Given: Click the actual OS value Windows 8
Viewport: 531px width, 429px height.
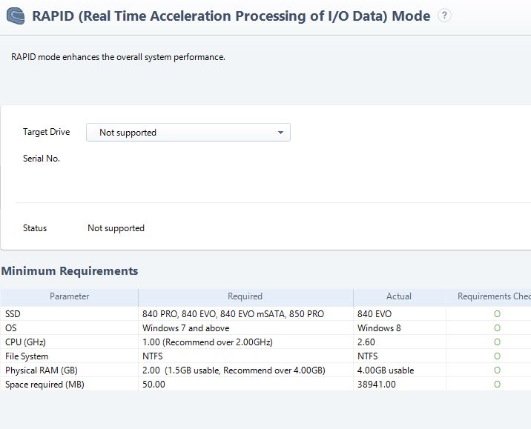Looking at the screenshot, I should click(379, 328).
